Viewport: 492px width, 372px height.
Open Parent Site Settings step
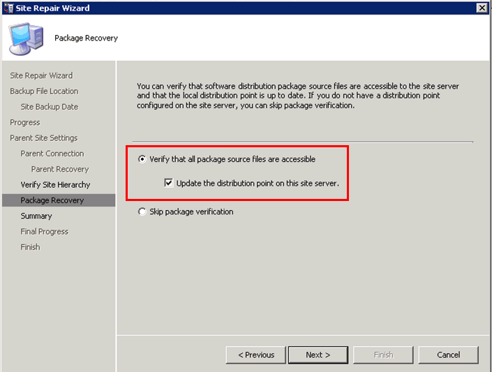click(43, 138)
